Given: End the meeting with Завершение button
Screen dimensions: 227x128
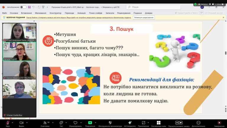Looking at the screenshot, I should [219, 123].
